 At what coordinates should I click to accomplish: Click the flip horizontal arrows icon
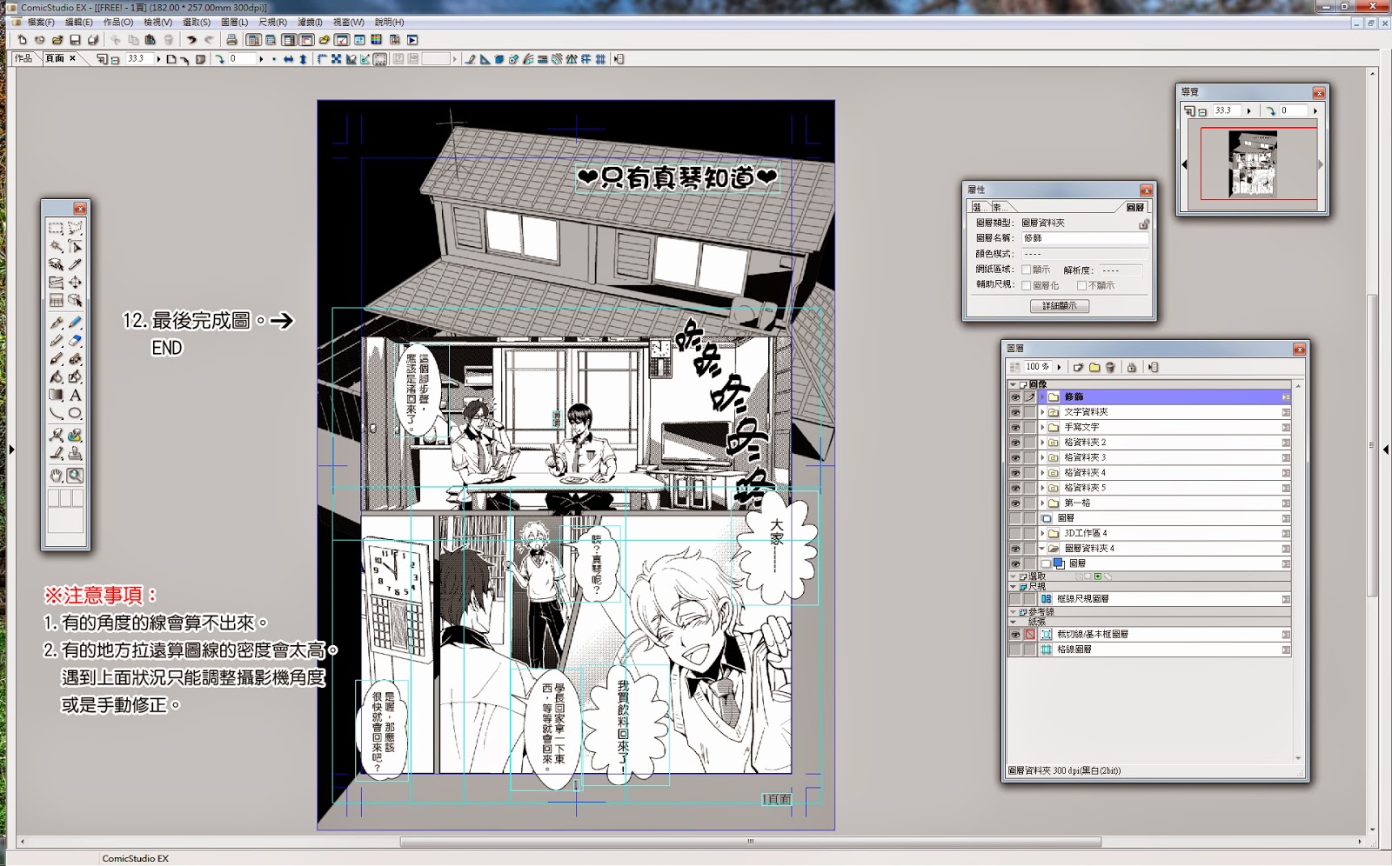(288, 59)
